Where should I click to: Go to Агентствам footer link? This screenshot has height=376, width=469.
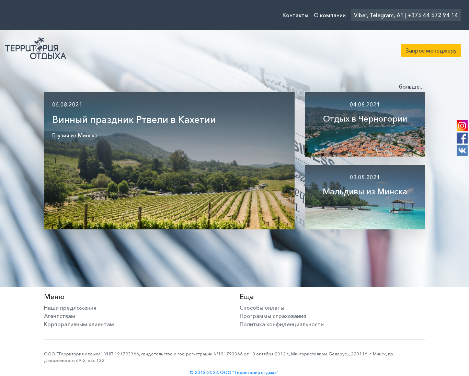click(59, 316)
